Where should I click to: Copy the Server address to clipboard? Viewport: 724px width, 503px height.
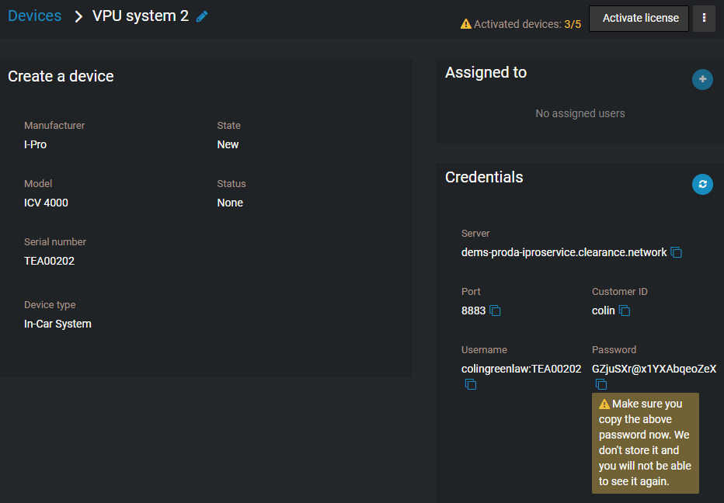click(x=676, y=252)
